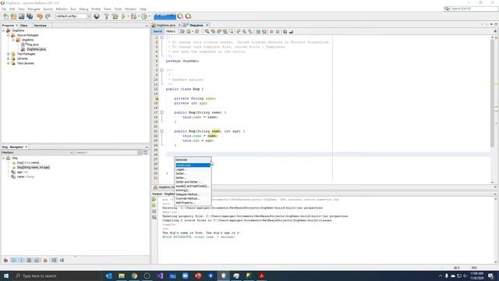Switch to the DogDemo.java editor tab
The height and width of the screenshot is (281, 499).
(x=166, y=25)
